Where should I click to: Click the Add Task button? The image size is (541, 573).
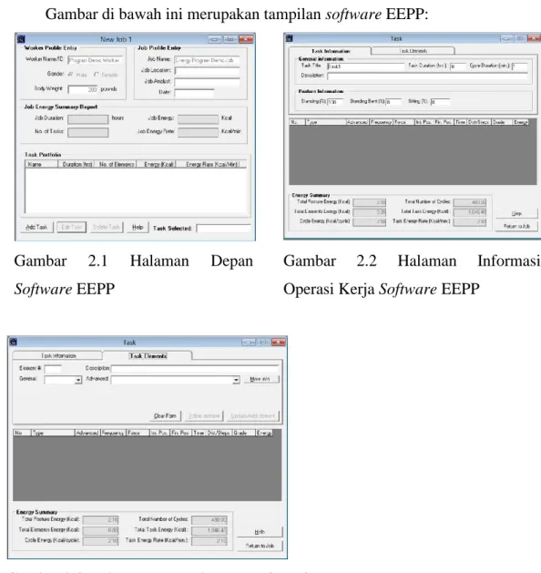pos(36,227)
